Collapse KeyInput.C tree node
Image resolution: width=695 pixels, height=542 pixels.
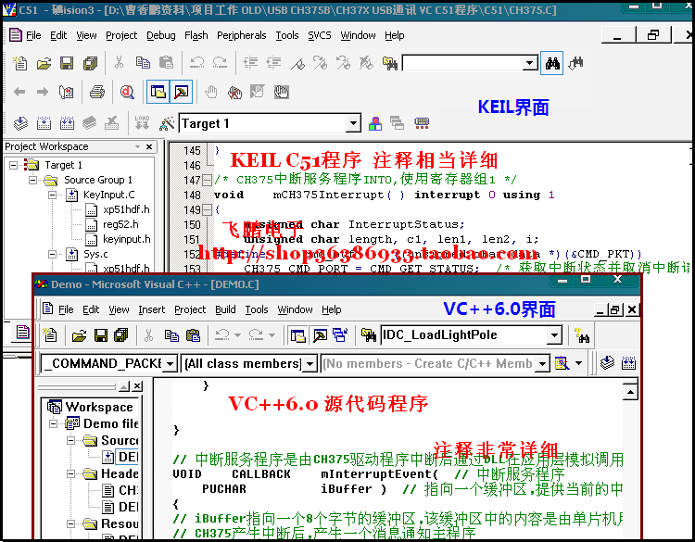click(x=52, y=195)
